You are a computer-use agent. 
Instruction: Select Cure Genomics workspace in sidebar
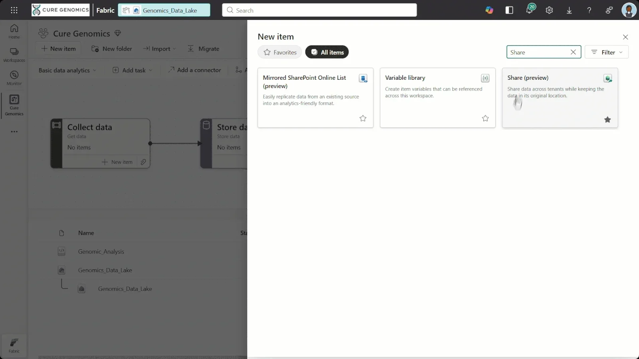pos(14,105)
